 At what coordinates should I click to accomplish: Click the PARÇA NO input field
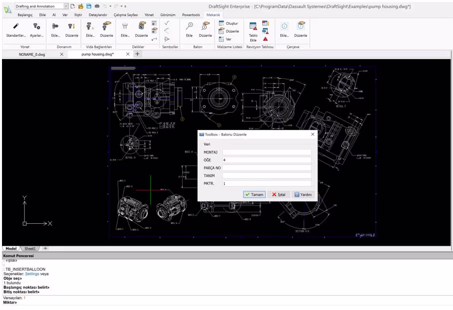click(x=267, y=168)
